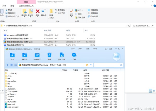Sort Explorer files by 大小 column
The width and height of the screenshot is (156, 111).
pos(86,31)
